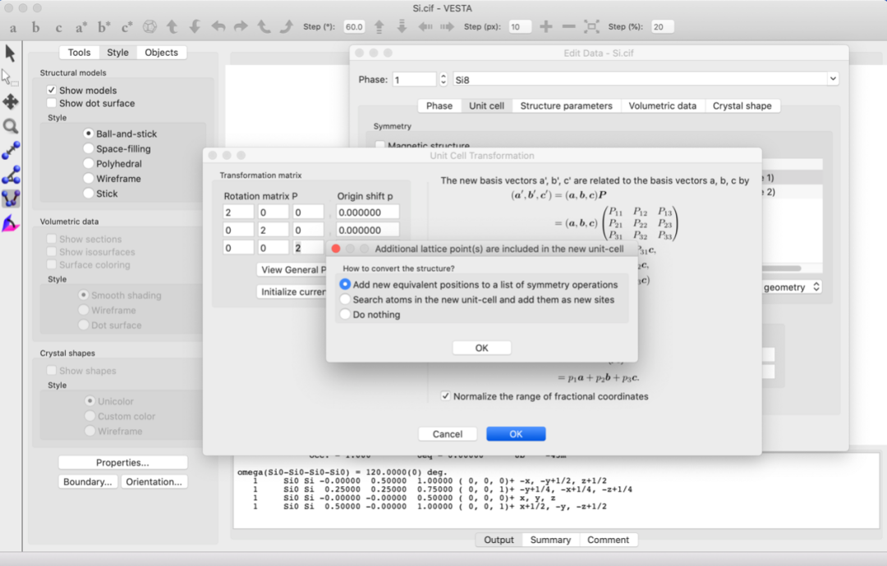
Task: Open the Structure parameters tab
Action: pyautogui.click(x=566, y=106)
